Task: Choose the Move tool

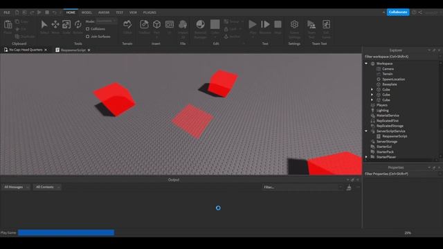Action: (55, 25)
